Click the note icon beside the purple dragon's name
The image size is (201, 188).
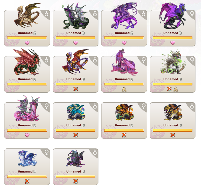132,33
